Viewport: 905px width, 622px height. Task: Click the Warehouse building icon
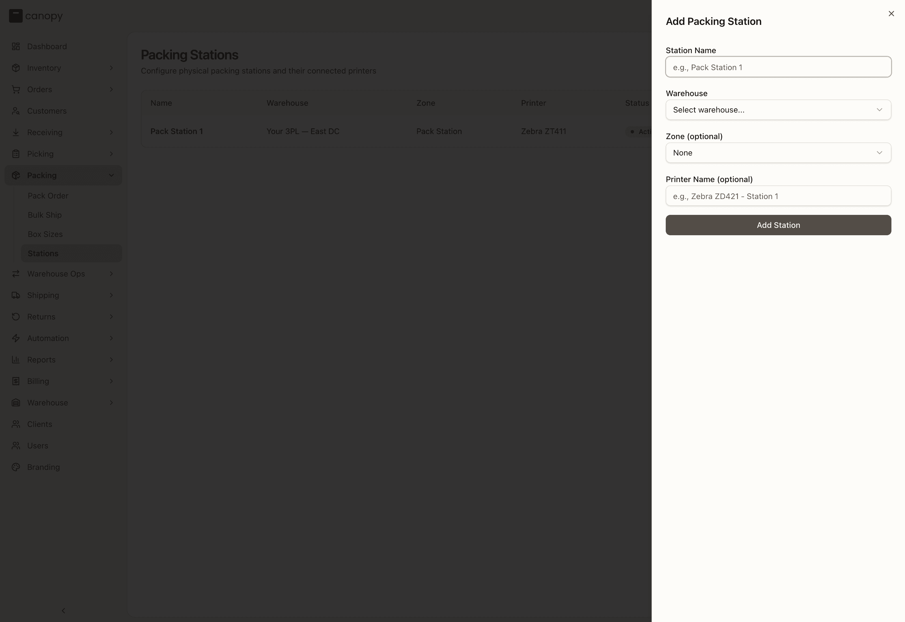click(16, 403)
